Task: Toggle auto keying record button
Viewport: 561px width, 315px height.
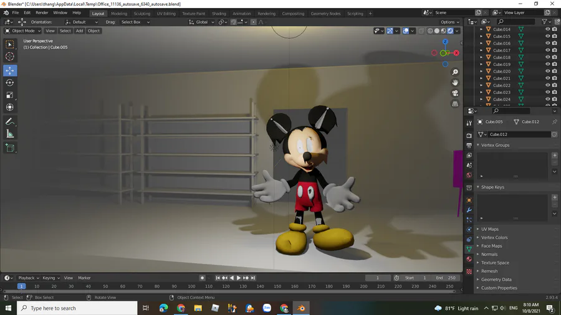Action: point(202,278)
